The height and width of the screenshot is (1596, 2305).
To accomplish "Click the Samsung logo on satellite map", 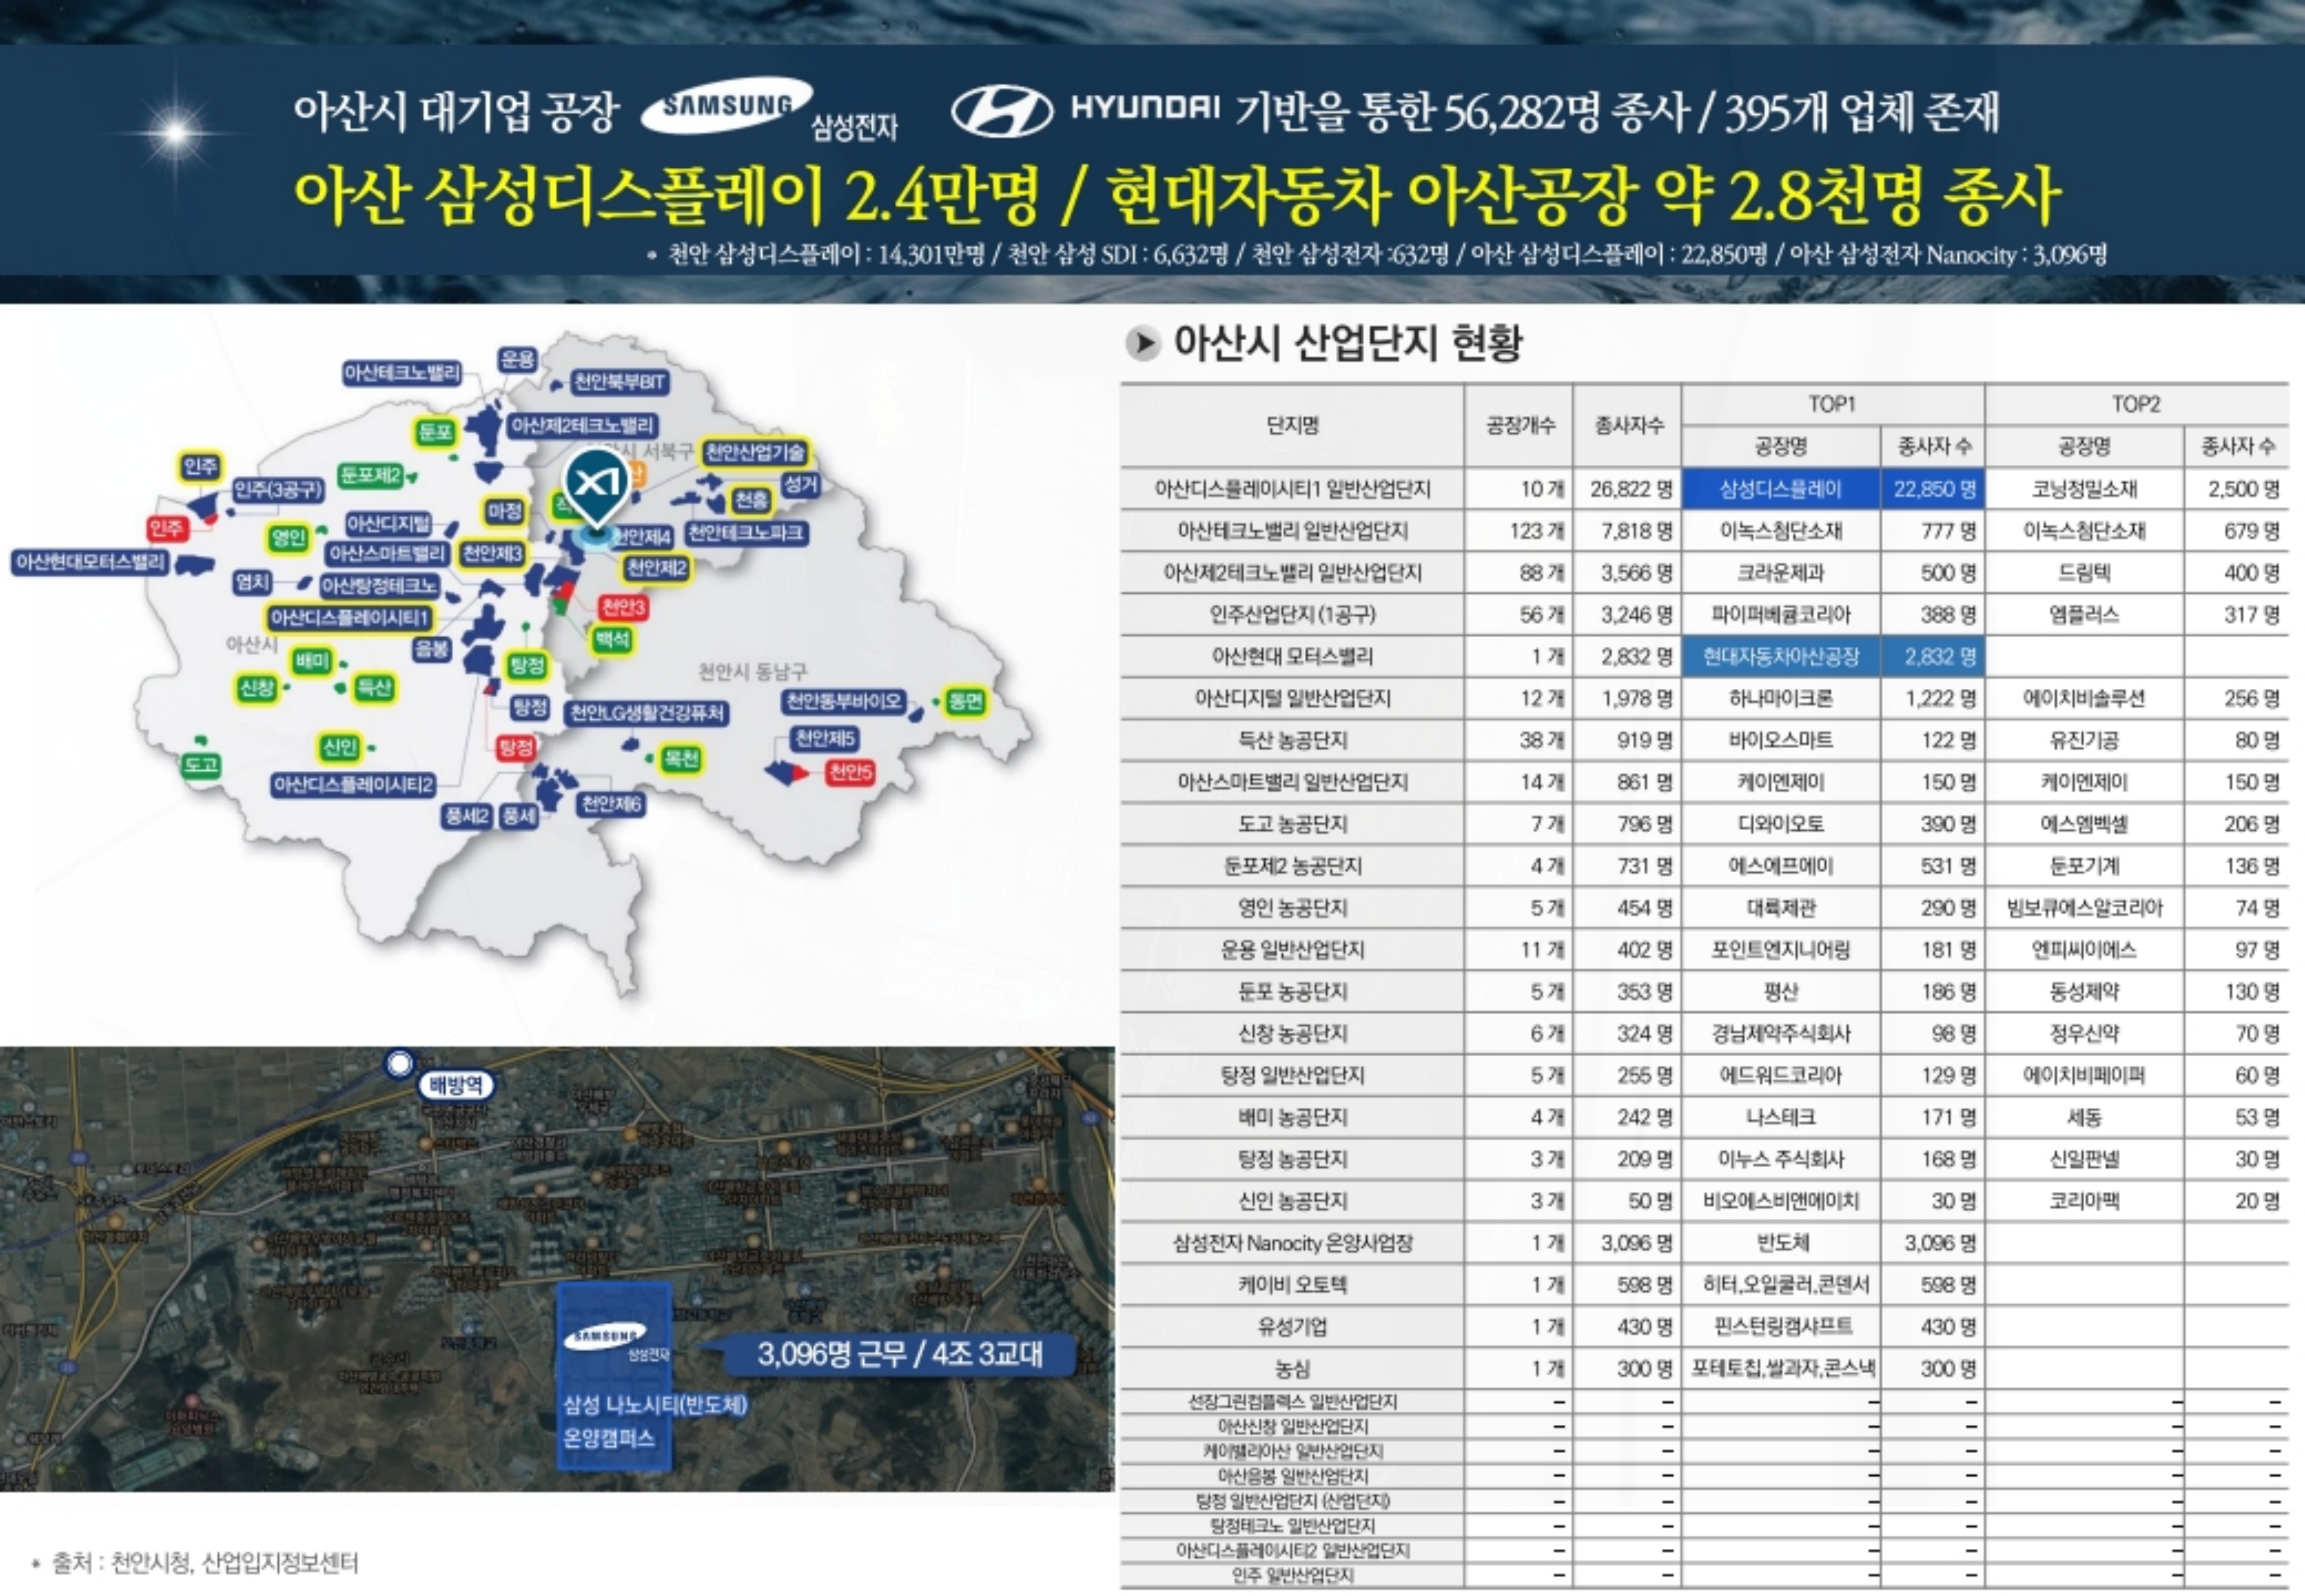I will 606,1336.
